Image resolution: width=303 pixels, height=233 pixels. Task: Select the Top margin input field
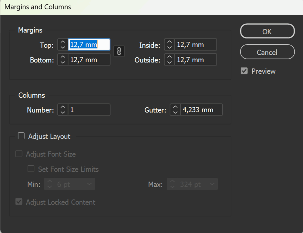[89, 44]
